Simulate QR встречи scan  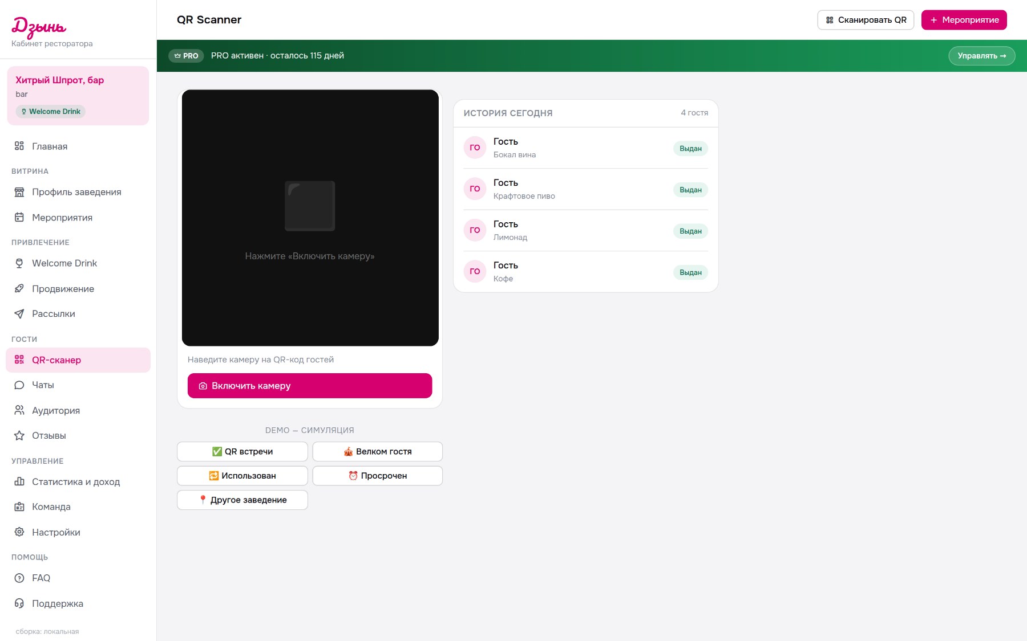tap(242, 451)
